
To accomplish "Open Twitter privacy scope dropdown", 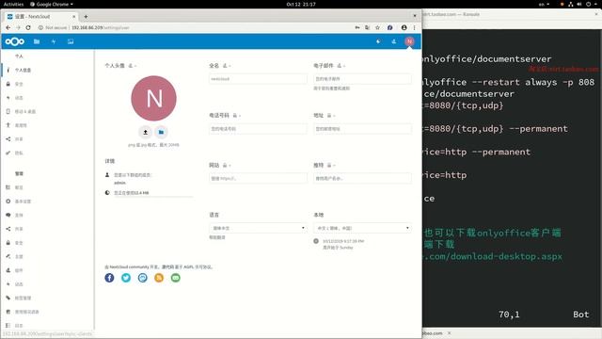I will (x=331, y=166).
